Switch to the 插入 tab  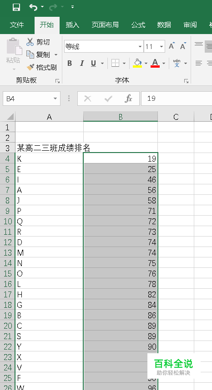(x=72, y=25)
